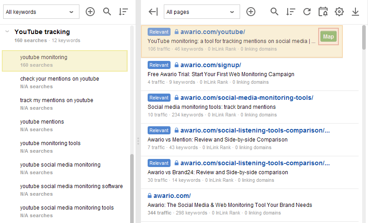Collapse the pages panel with the back arrow
Viewport: 368px width, 223px height.
153,12
